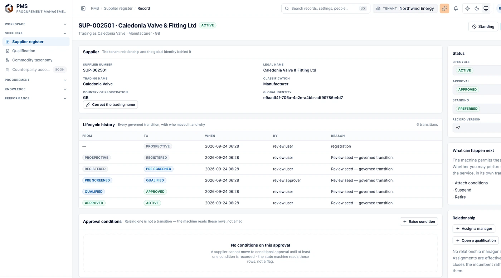Click the Open a qualification button
This screenshot has width=501, height=278.
(476, 240)
